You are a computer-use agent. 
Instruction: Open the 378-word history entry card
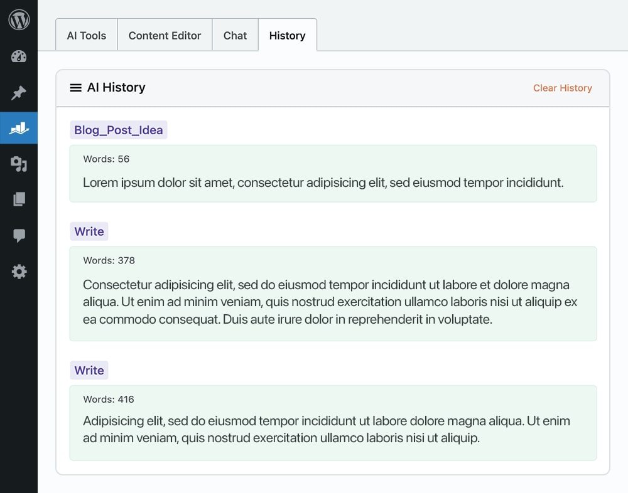[x=333, y=294]
